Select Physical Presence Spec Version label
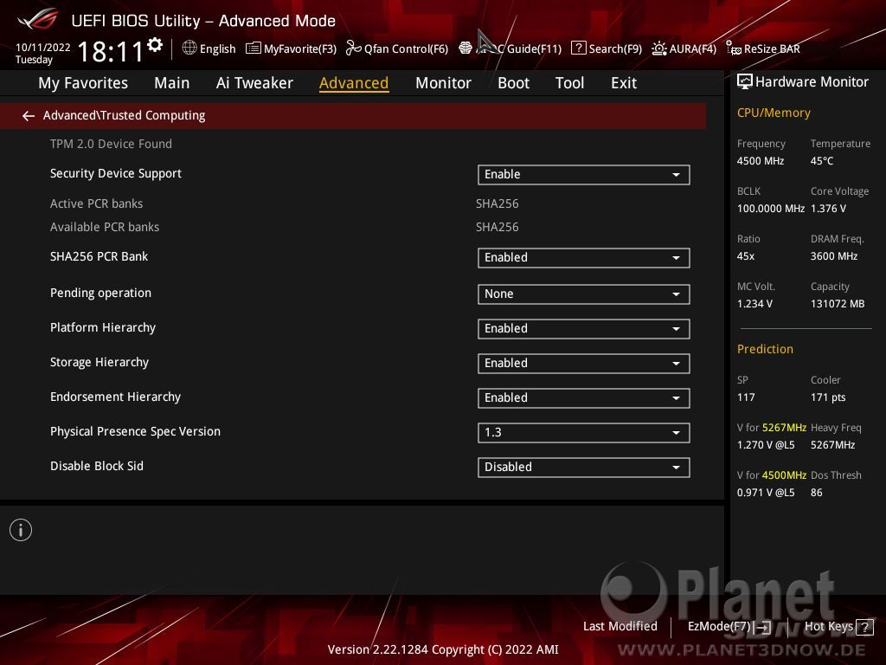This screenshot has width=886, height=665. [x=135, y=431]
